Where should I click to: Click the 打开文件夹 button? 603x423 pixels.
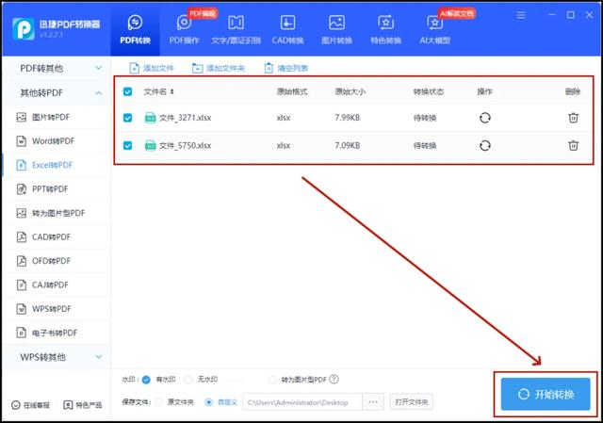(x=412, y=402)
